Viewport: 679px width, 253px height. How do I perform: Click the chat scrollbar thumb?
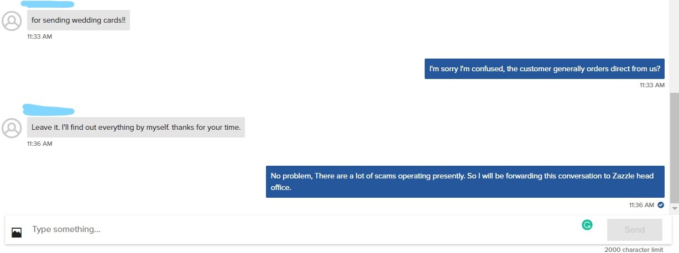point(674,148)
